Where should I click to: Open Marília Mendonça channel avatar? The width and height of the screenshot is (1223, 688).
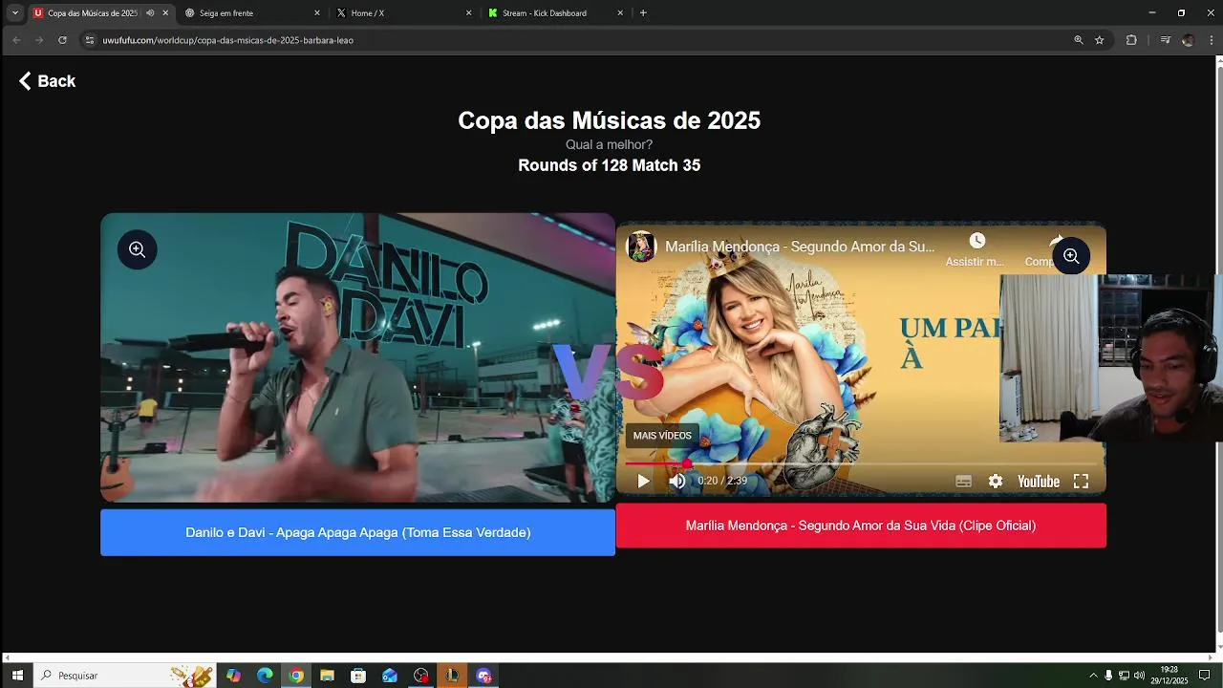tap(641, 247)
